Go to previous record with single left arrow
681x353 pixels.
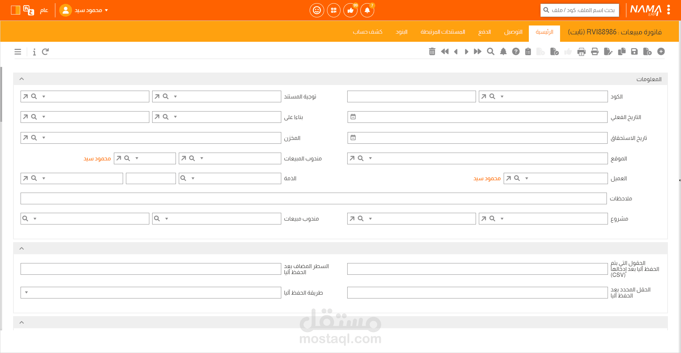(456, 52)
